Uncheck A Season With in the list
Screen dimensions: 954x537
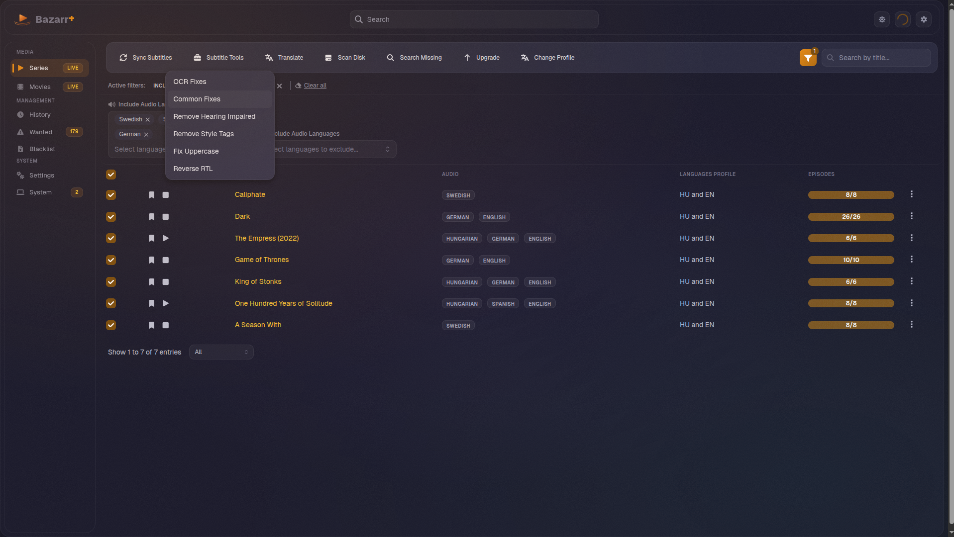coord(111,325)
